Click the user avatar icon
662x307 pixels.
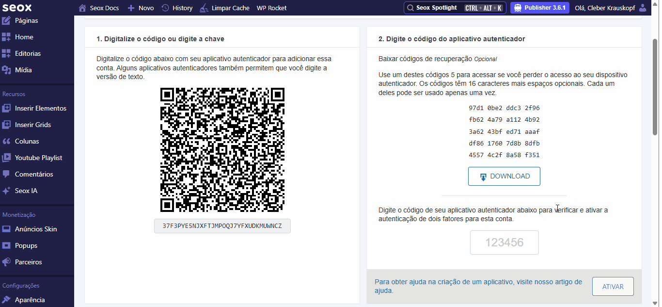[x=643, y=8]
